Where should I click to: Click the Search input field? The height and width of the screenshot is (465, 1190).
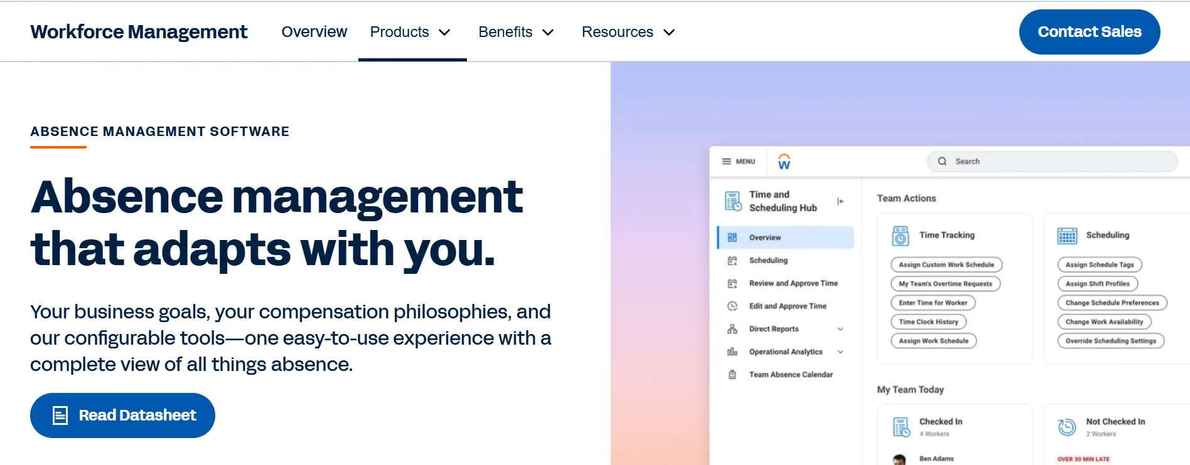tap(1052, 162)
